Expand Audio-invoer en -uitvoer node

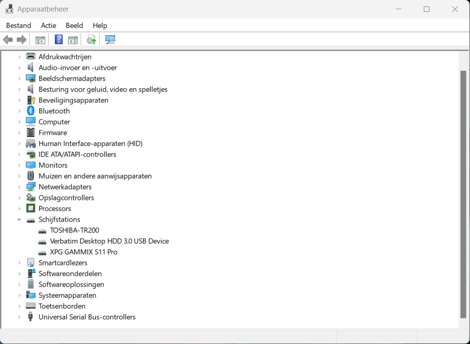tap(19, 67)
